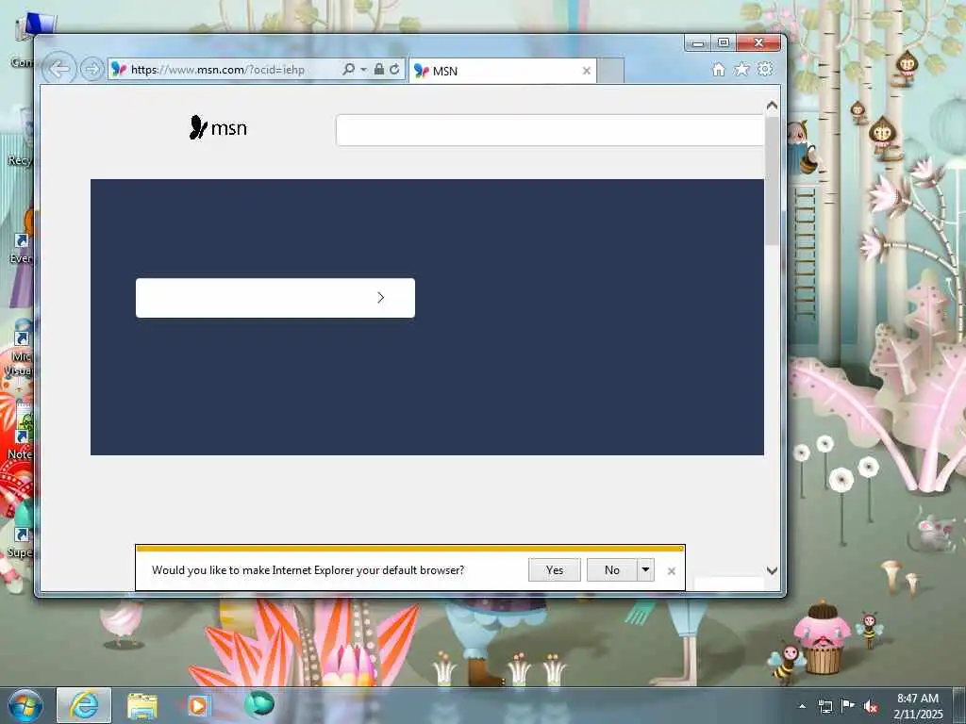Screen dimensions: 966x724
Task: Open a new blank tab
Action: tap(610, 71)
